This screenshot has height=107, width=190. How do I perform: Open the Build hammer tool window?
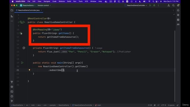[x=12, y=82]
